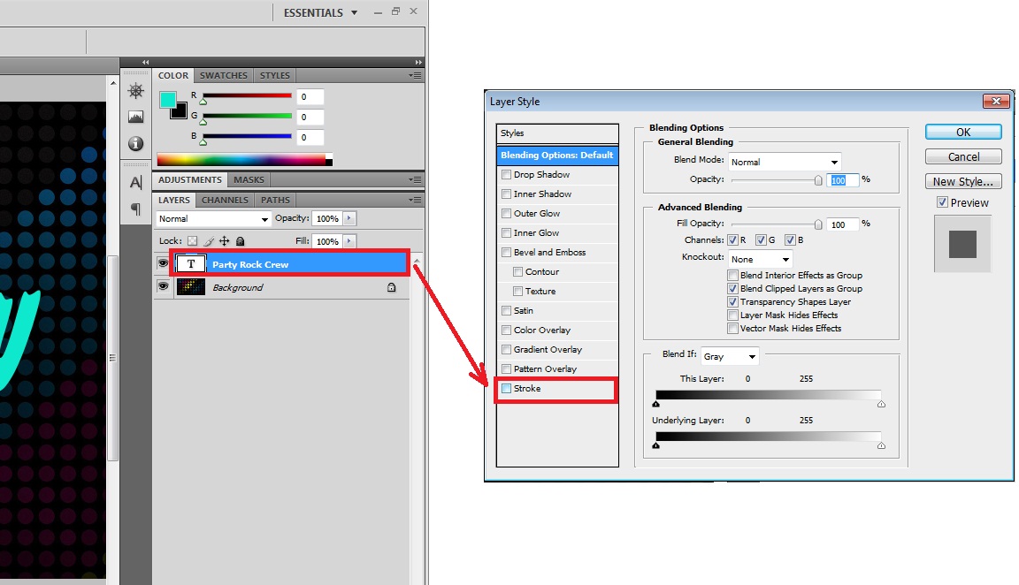Switch to the Paths tab
The width and height of the screenshot is (1019, 585).
(x=276, y=200)
